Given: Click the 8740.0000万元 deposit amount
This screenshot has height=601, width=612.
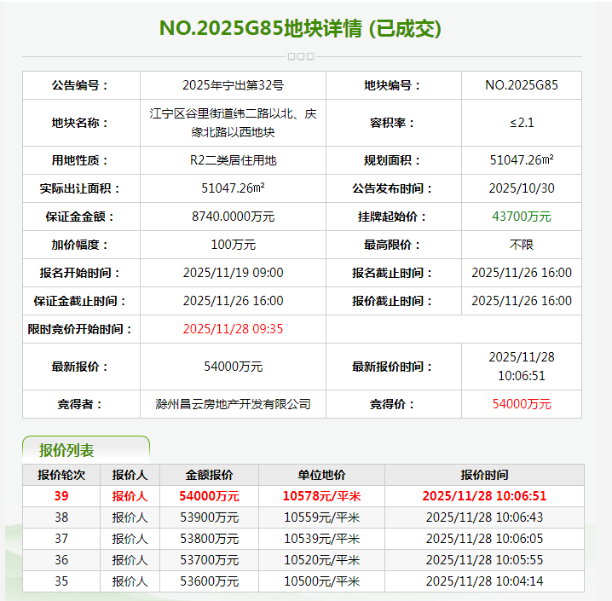Looking at the screenshot, I should pos(233,217).
